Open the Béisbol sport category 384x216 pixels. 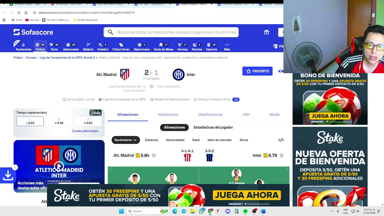point(88,47)
